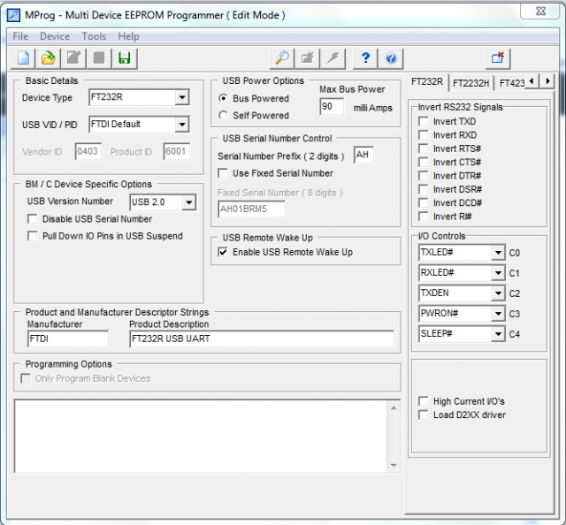Open the USB VID / PID dropdown
Screen dimensions: 566x525
click(x=182, y=125)
